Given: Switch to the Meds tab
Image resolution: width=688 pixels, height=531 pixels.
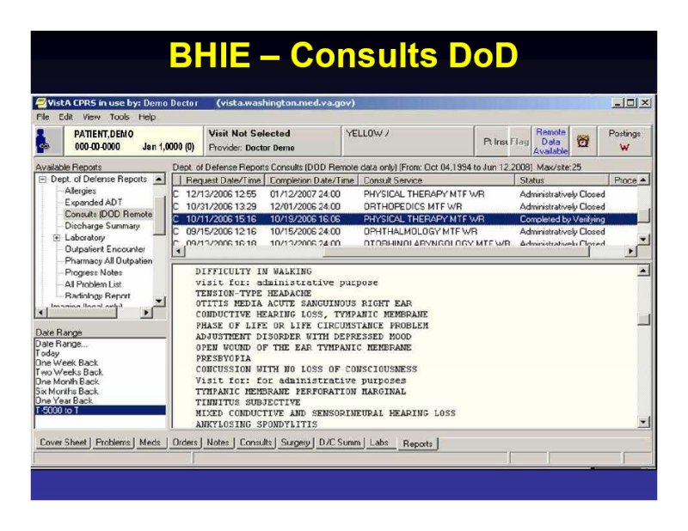Looking at the screenshot, I should [x=150, y=442].
